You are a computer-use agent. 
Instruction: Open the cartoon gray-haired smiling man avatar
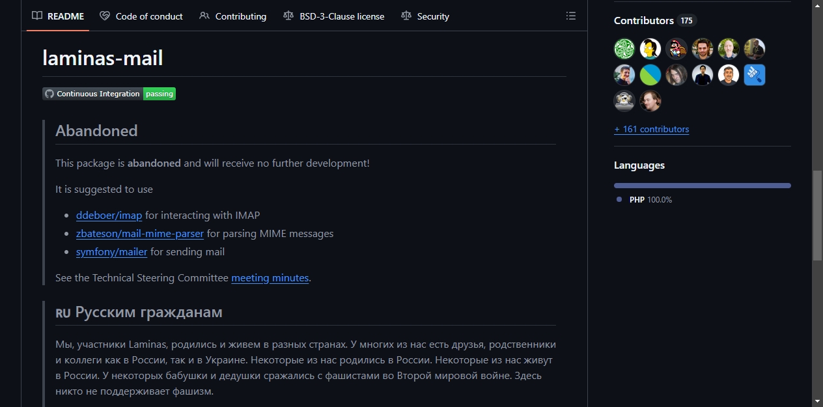(x=729, y=75)
